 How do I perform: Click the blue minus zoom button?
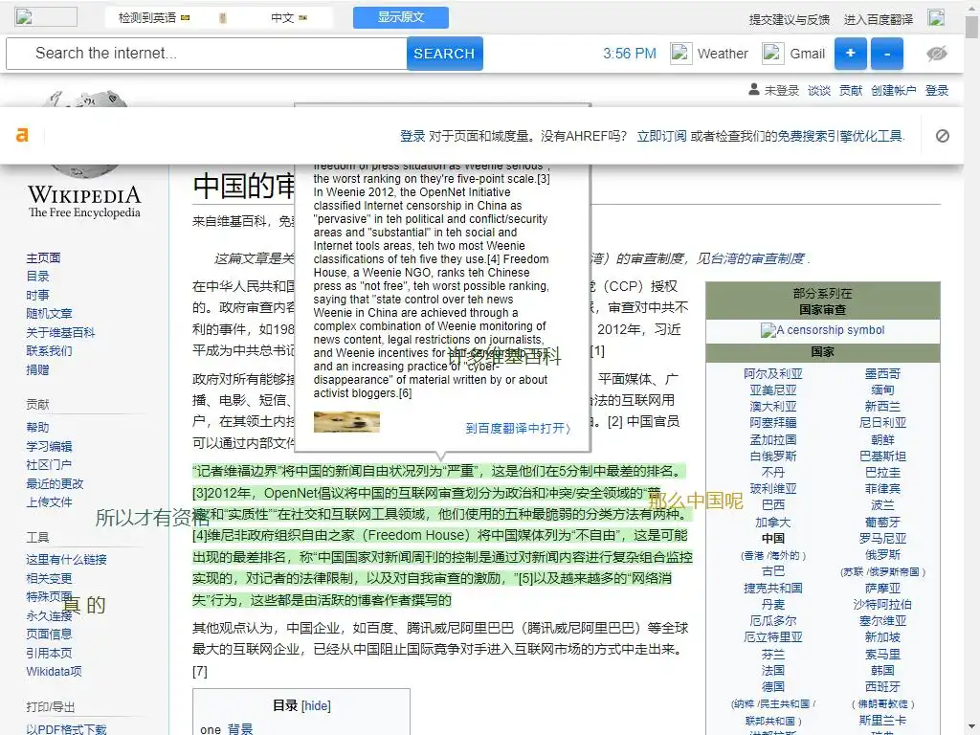887,54
